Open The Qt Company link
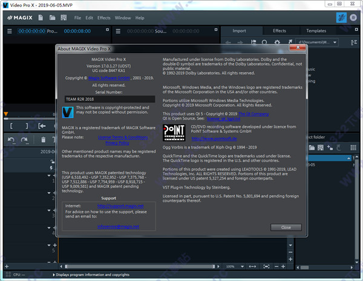Image resolution: width=363 pixels, height=281 pixels. [x=253, y=114]
